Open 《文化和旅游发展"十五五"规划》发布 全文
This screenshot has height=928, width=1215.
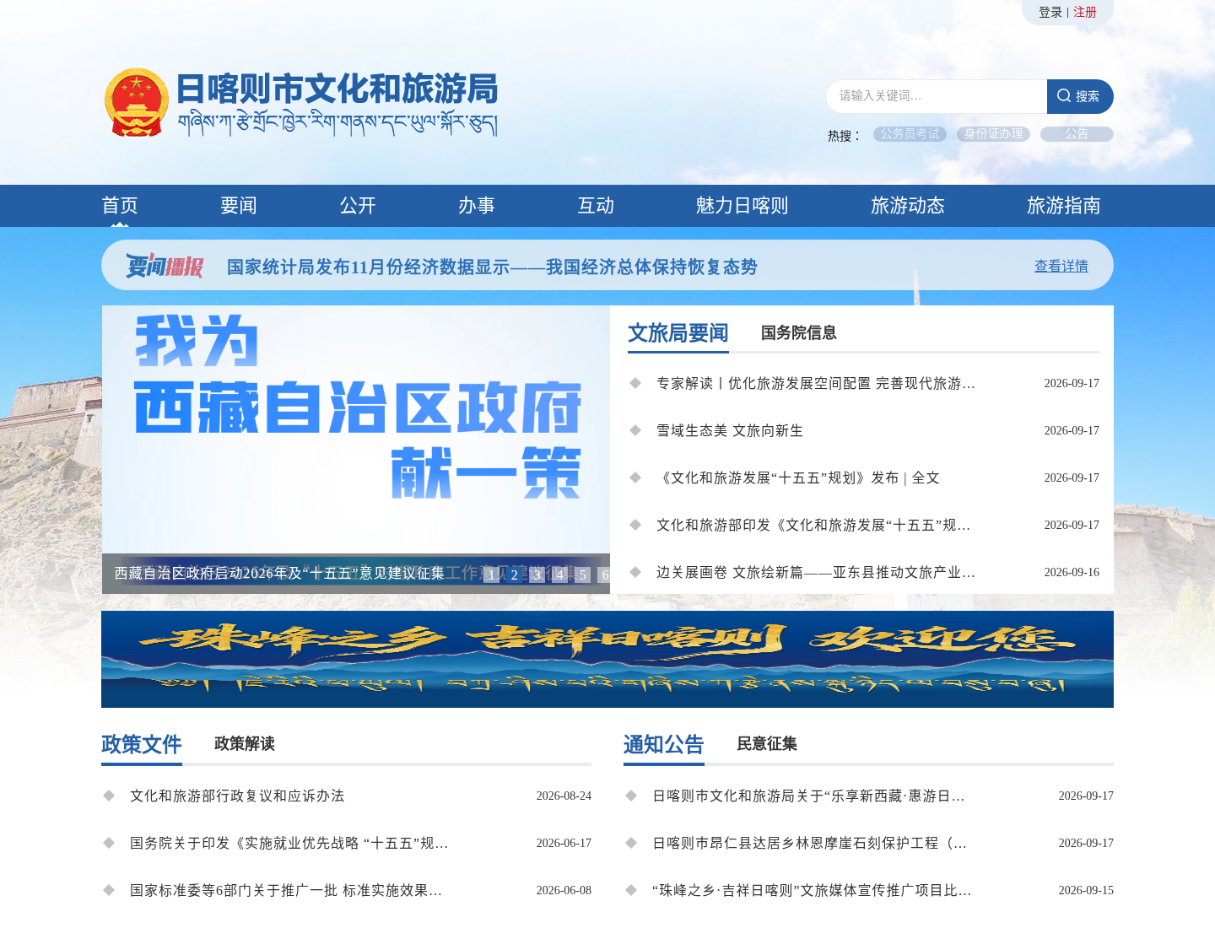pyautogui.click(x=798, y=477)
